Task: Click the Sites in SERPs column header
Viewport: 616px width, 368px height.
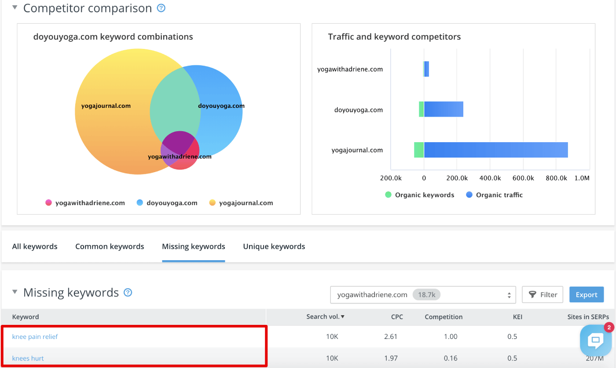Action: (588, 316)
